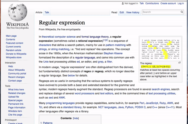Image resolution: width=188 pixels, height=124 pixels.
Task: Click Upload file
Action: point(14,96)
